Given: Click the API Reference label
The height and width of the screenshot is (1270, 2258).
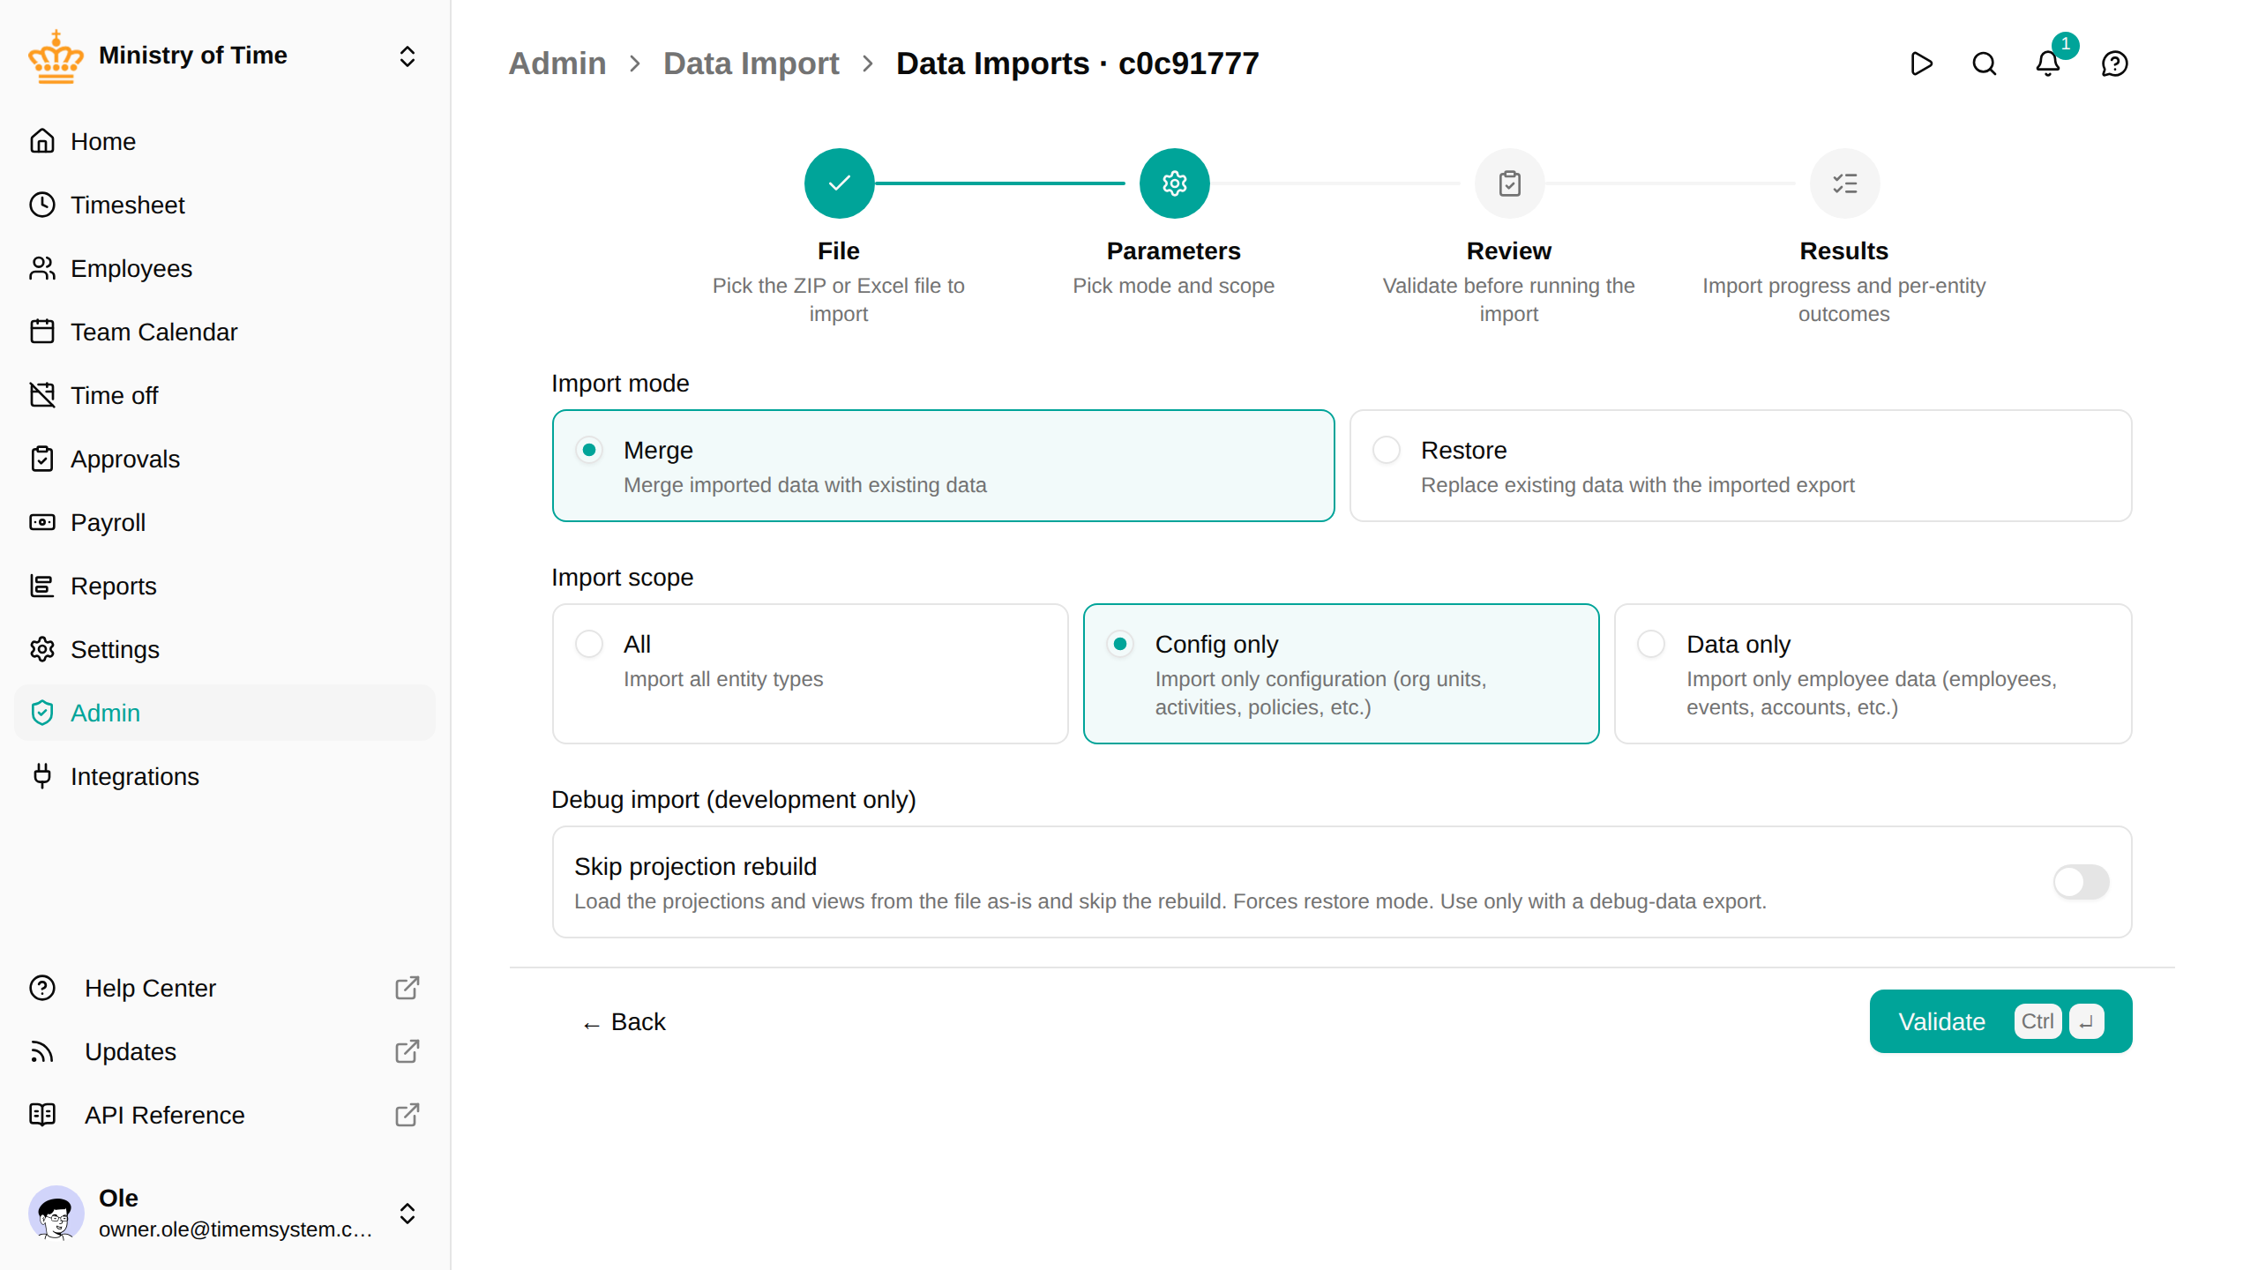Looking at the screenshot, I should point(165,1115).
